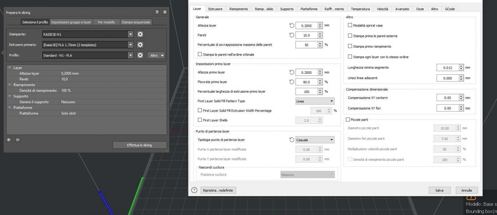Viewport: 497px width, 215px height.
Task: Open the Velocità settings tab
Action: [382, 9]
